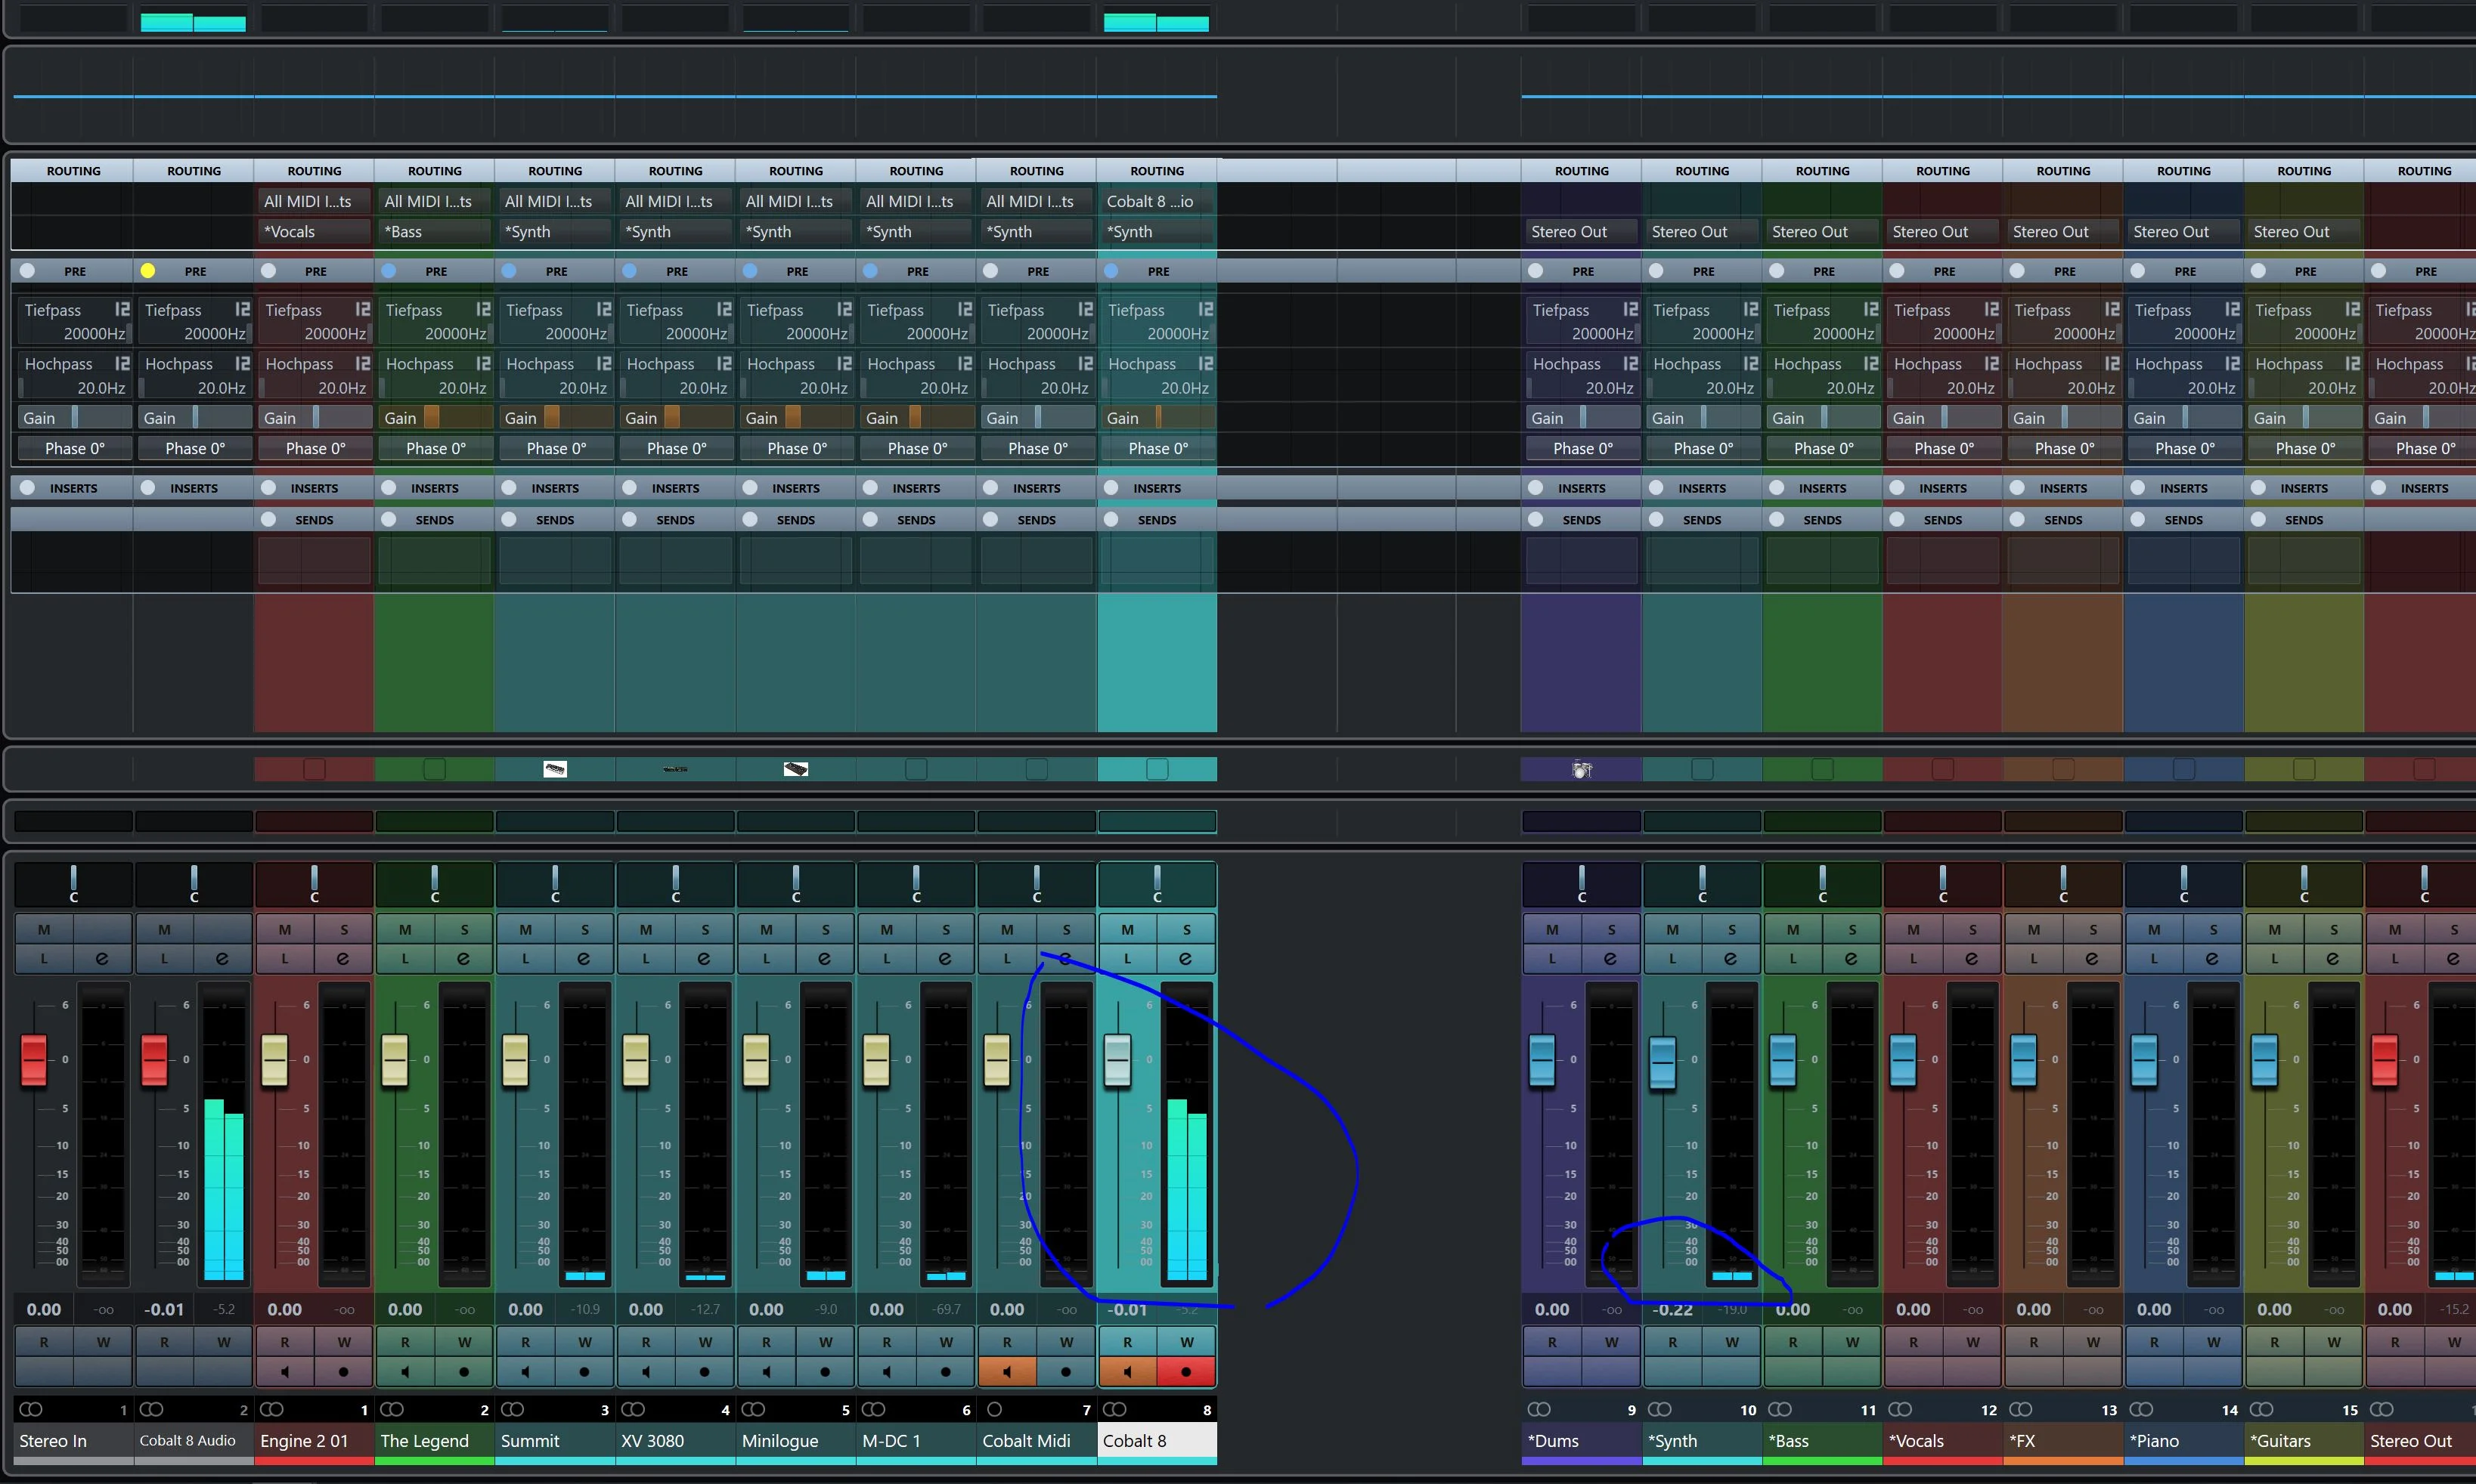This screenshot has height=1484, width=2476.
Task: Open channel settings (e) for *Dums channel
Action: click(x=1610, y=958)
